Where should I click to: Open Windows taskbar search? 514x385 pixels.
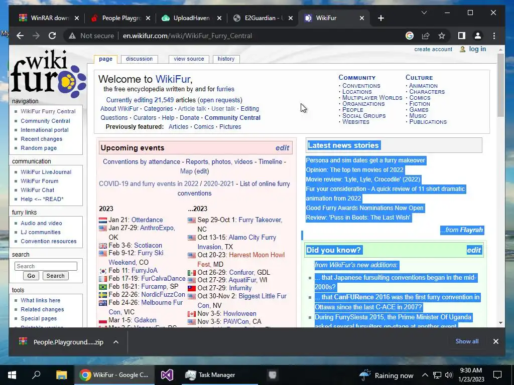[x=36, y=375]
